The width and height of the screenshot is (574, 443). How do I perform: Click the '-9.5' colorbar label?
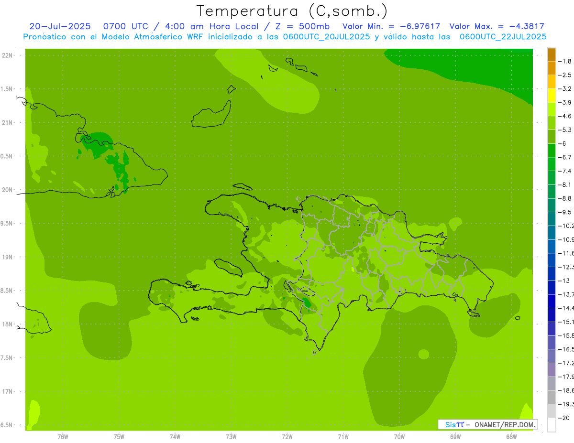click(x=565, y=212)
